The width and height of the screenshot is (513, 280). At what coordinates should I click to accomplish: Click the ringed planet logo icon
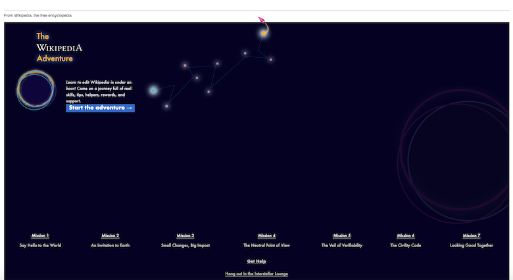36,89
